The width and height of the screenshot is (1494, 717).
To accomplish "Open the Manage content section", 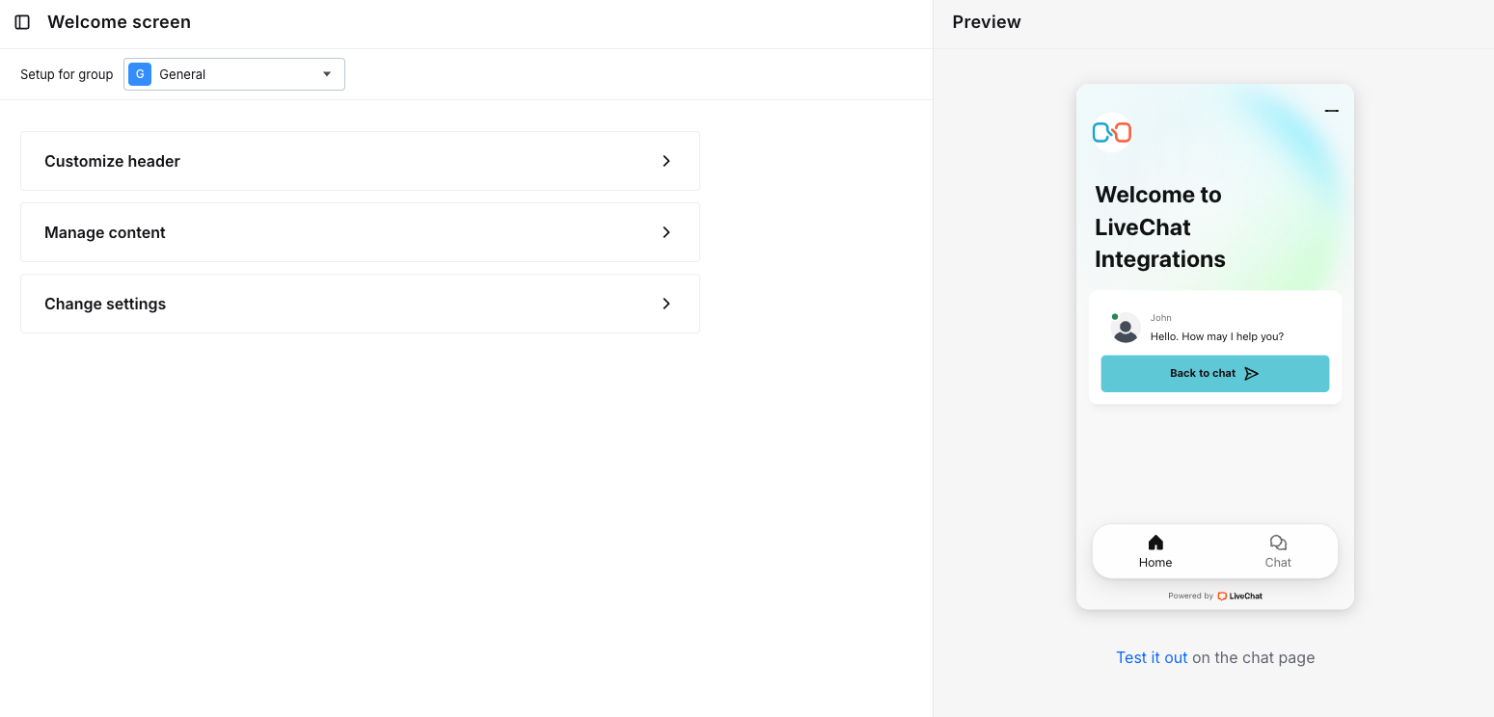I will [x=360, y=232].
